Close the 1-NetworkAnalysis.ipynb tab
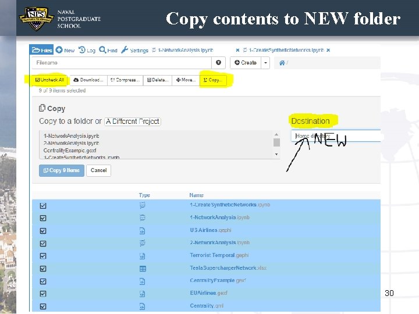 point(237,50)
